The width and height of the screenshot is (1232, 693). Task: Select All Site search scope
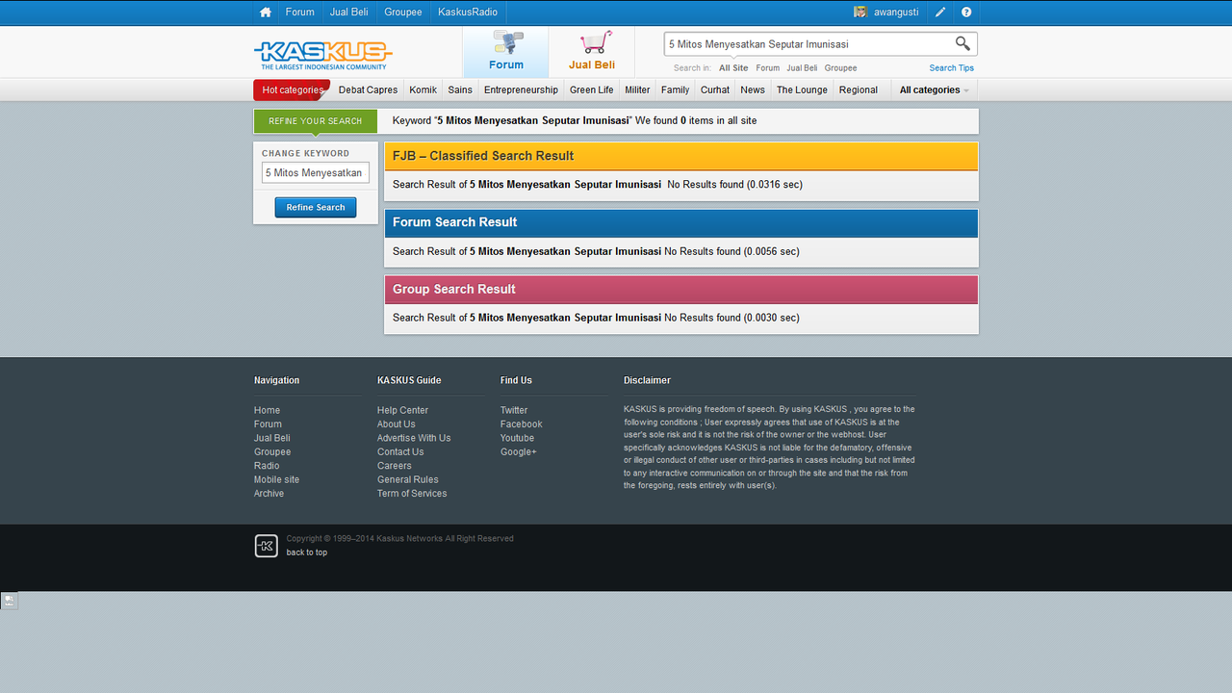tap(733, 68)
